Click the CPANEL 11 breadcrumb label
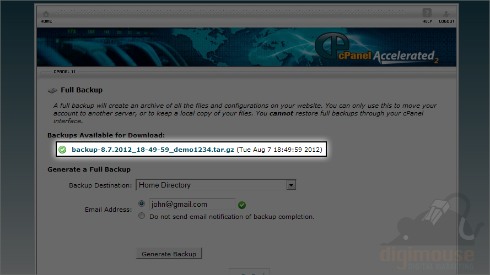The image size is (490, 275). tap(64, 71)
